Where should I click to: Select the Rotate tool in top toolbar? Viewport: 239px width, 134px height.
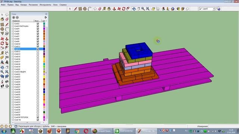(124, 9)
